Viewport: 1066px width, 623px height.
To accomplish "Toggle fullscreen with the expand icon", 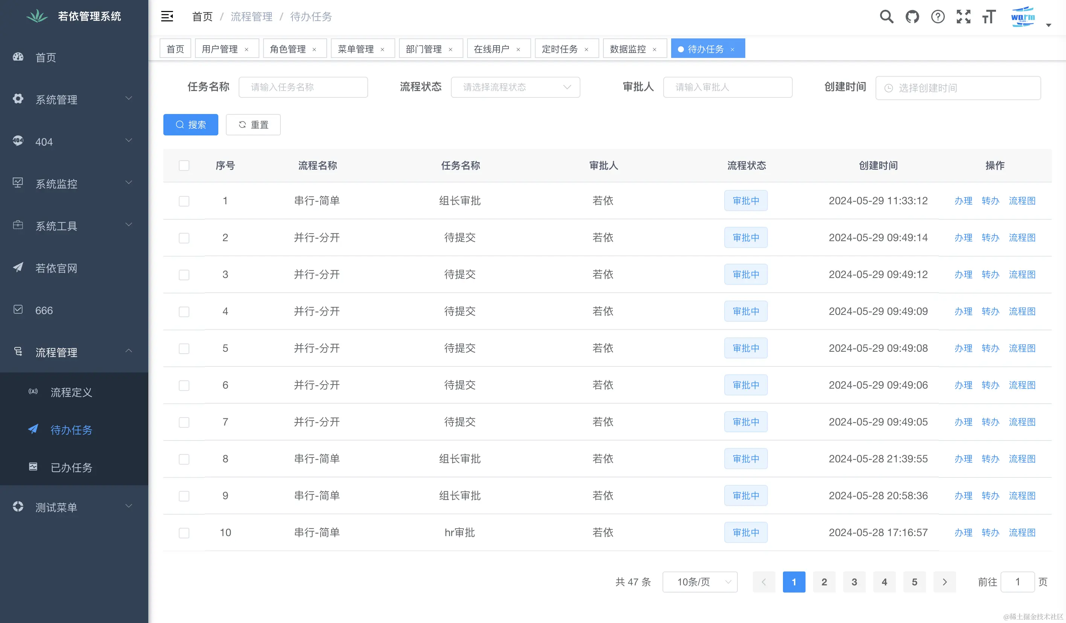I will click(x=963, y=17).
